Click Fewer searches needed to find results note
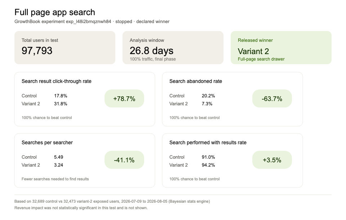The height and width of the screenshot is (220, 346). 55,179
